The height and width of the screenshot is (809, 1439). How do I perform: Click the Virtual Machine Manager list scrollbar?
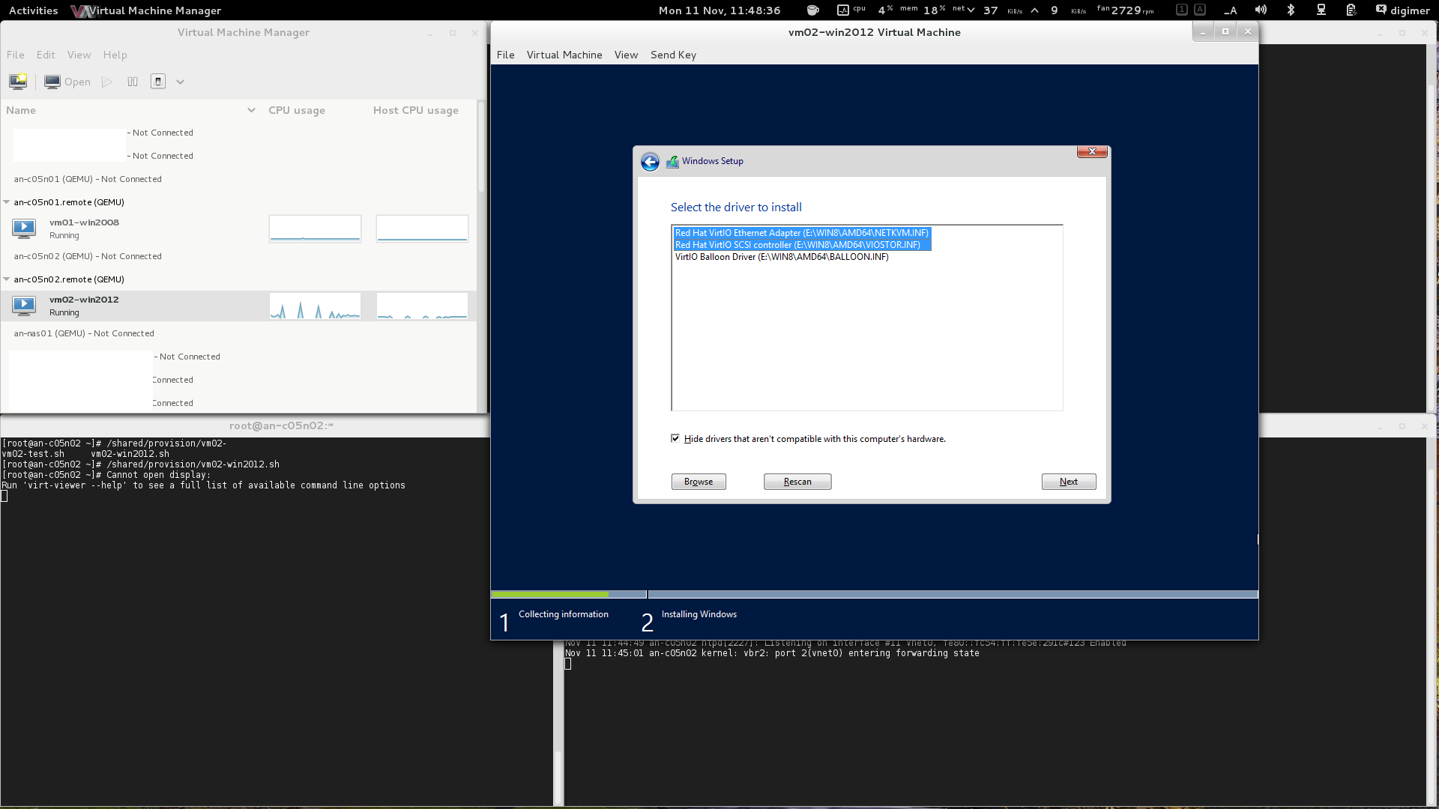(481, 147)
